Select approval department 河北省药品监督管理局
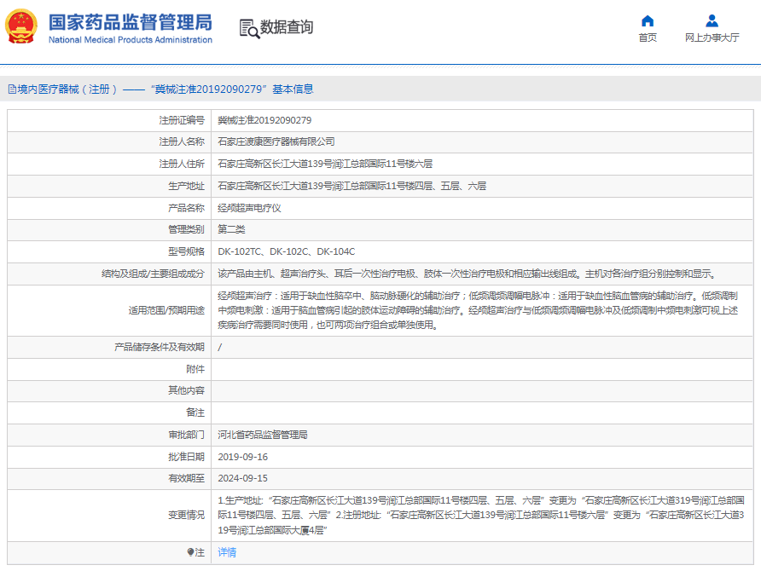The height and width of the screenshot is (571, 761). (x=263, y=435)
